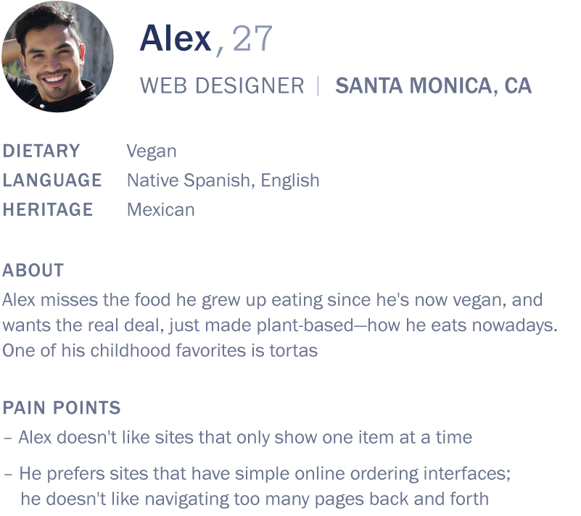Select the name heading Alex
Screen dimensions: 581x516
tap(176, 38)
